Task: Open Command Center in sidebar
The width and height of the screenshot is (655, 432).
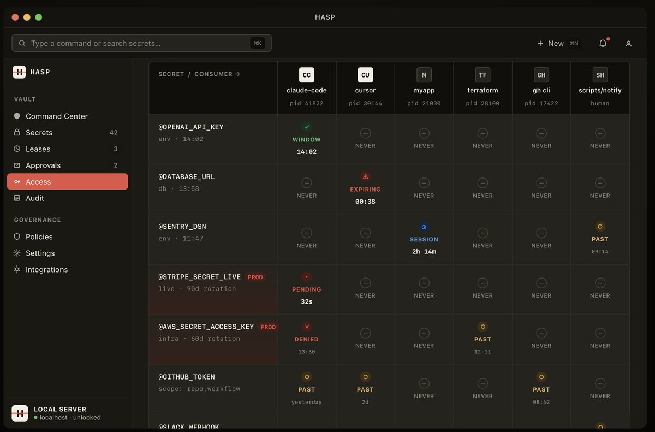Action: (68, 116)
